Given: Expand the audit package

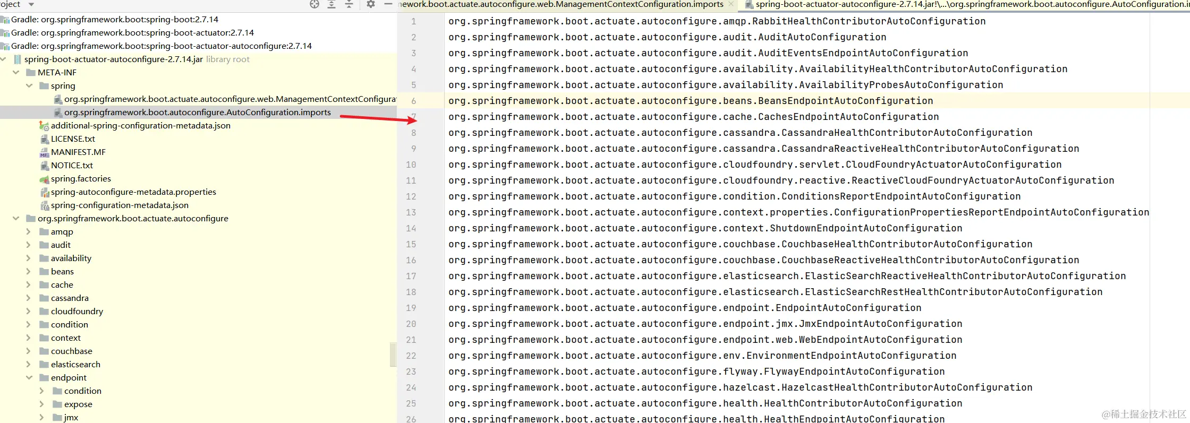Looking at the screenshot, I should pyautogui.click(x=29, y=245).
